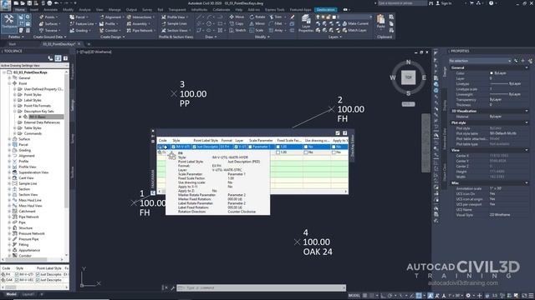Select the Rotate tool
The image size is (535, 300).
coord(257,17)
